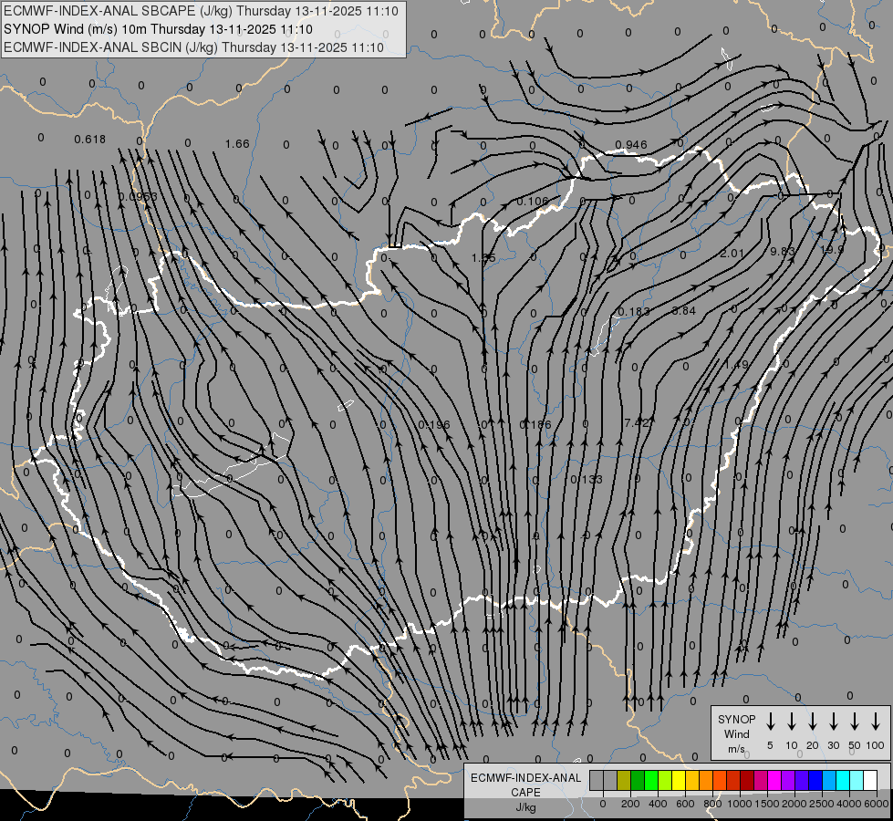Screen dimensions: 893x821
Task: Pick the amber CAPE legend swatch
Action: click(x=692, y=780)
